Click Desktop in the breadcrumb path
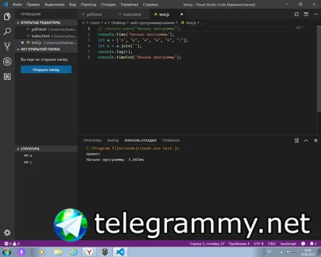 (119, 23)
